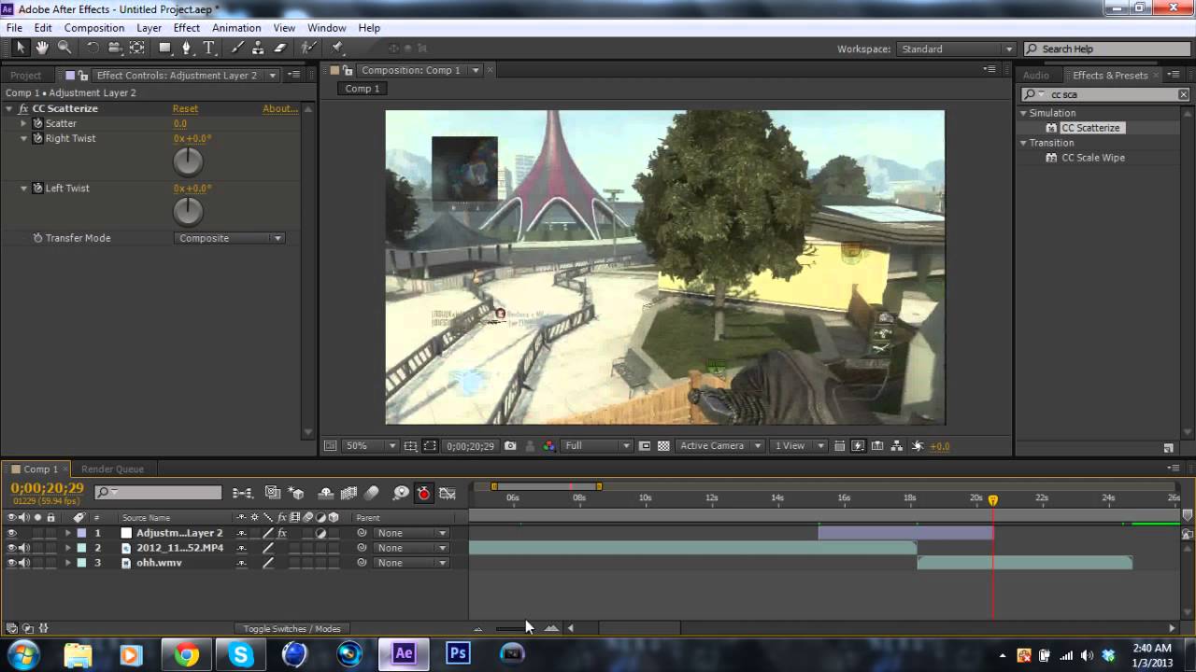This screenshot has width=1196, height=672.
Task: Select the Zoom magnifier tool
Action: (64, 48)
